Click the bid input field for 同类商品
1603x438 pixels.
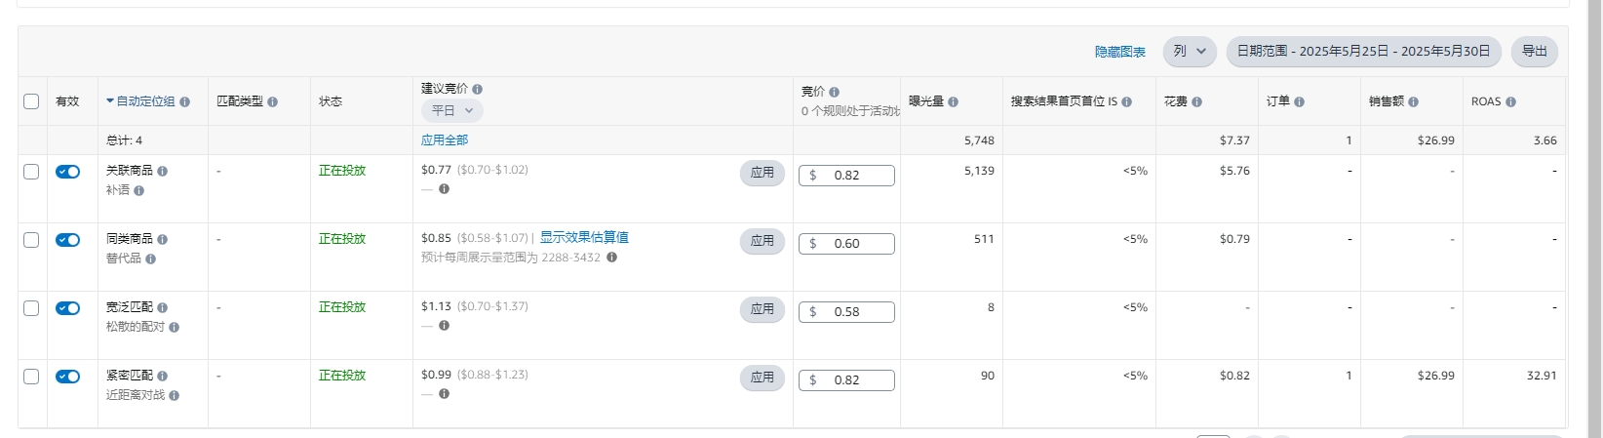coord(846,244)
